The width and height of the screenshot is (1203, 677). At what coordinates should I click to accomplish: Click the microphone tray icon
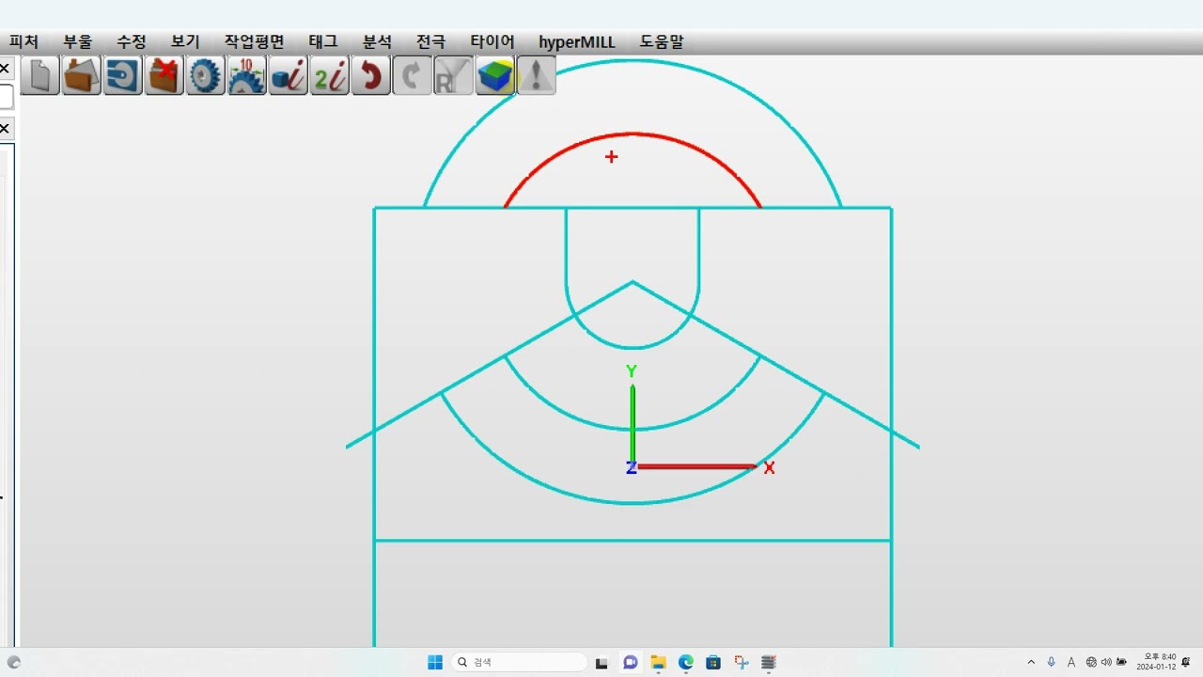(x=1052, y=663)
